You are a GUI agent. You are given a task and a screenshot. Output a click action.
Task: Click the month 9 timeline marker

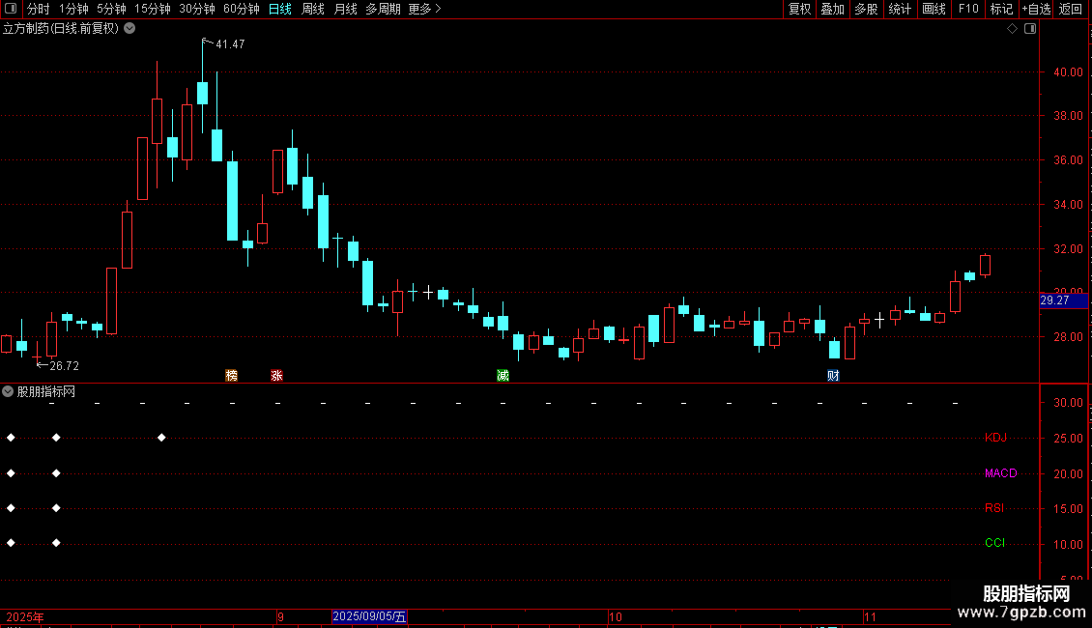[280, 616]
